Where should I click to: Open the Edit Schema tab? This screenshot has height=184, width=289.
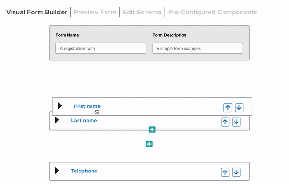coord(142,12)
